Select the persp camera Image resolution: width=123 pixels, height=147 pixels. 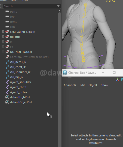point(14,12)
